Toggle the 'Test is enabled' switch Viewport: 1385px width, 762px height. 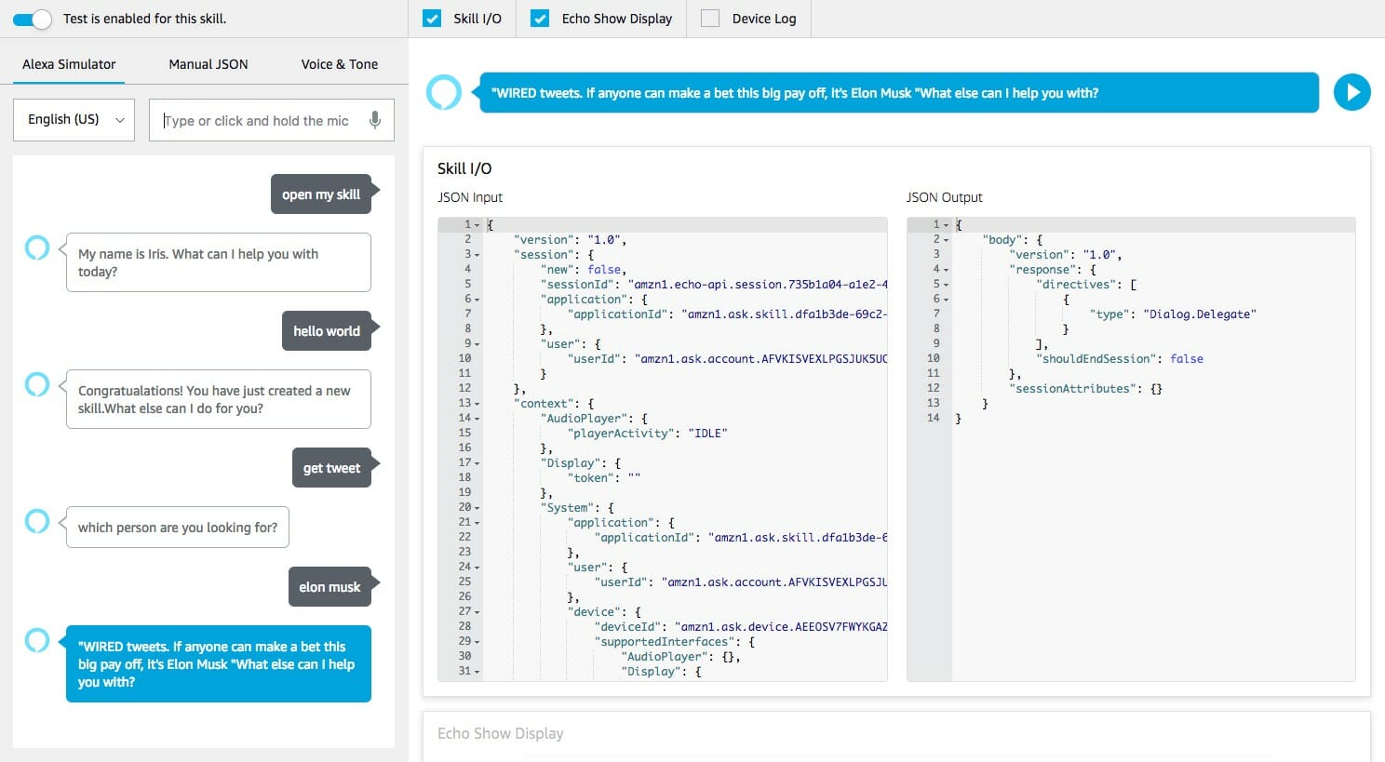click(32, 19)
